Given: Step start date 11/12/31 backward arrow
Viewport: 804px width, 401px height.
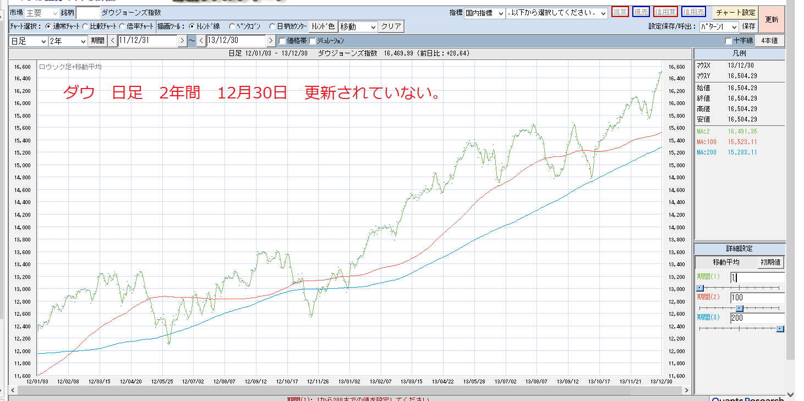Looking at the screenshot, I should tap(112, 40).
